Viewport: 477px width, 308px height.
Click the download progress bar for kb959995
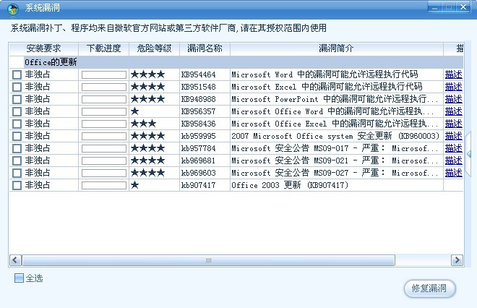coord(104,136)
